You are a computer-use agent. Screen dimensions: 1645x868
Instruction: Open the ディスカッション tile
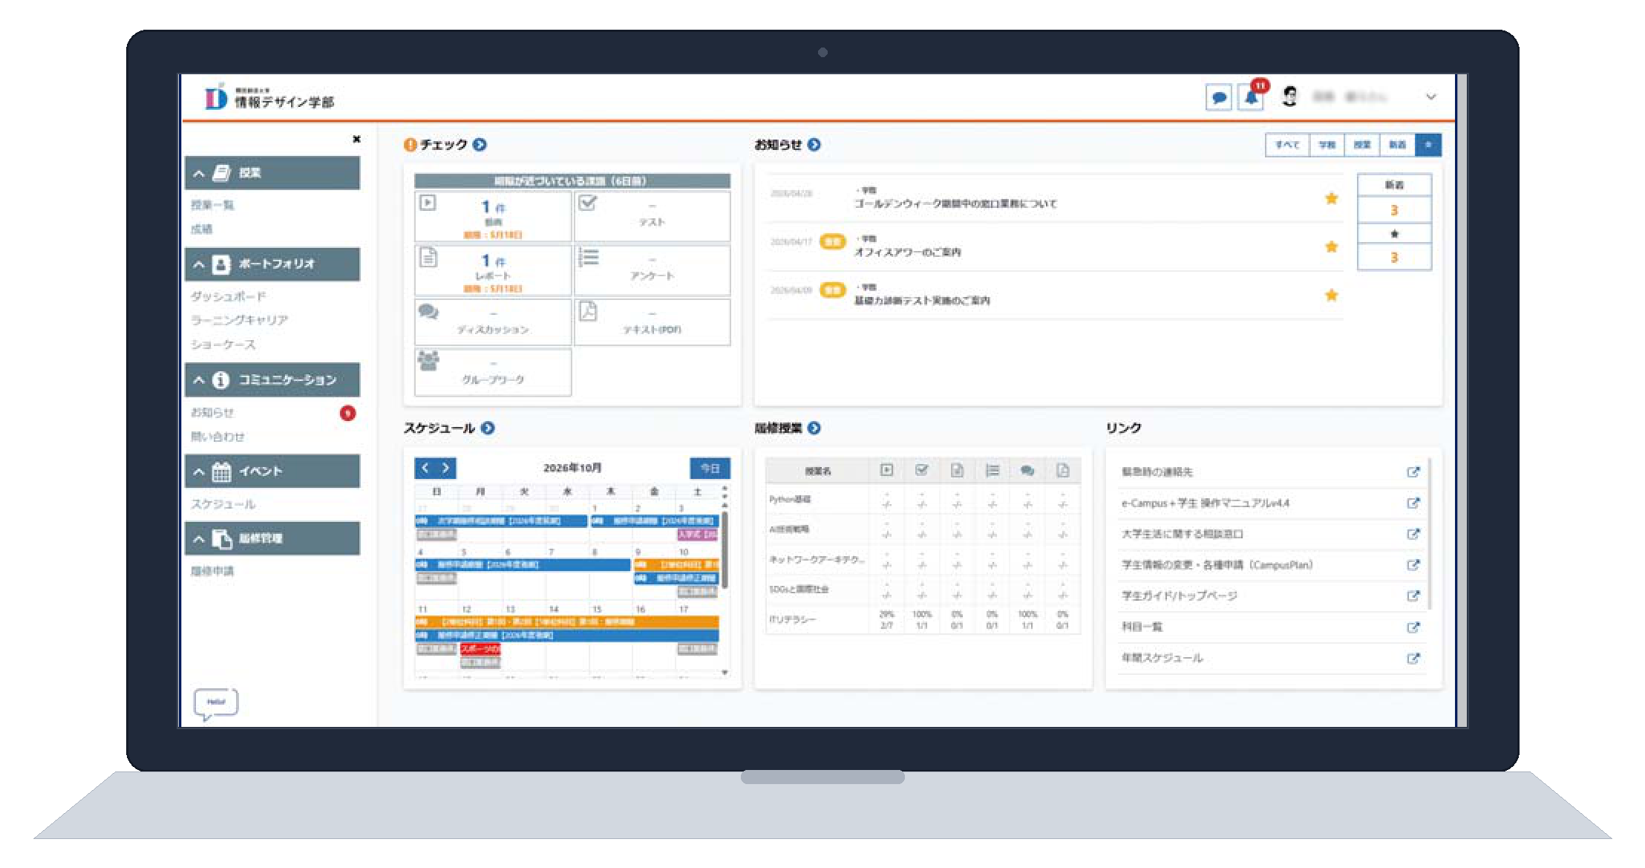493,322
